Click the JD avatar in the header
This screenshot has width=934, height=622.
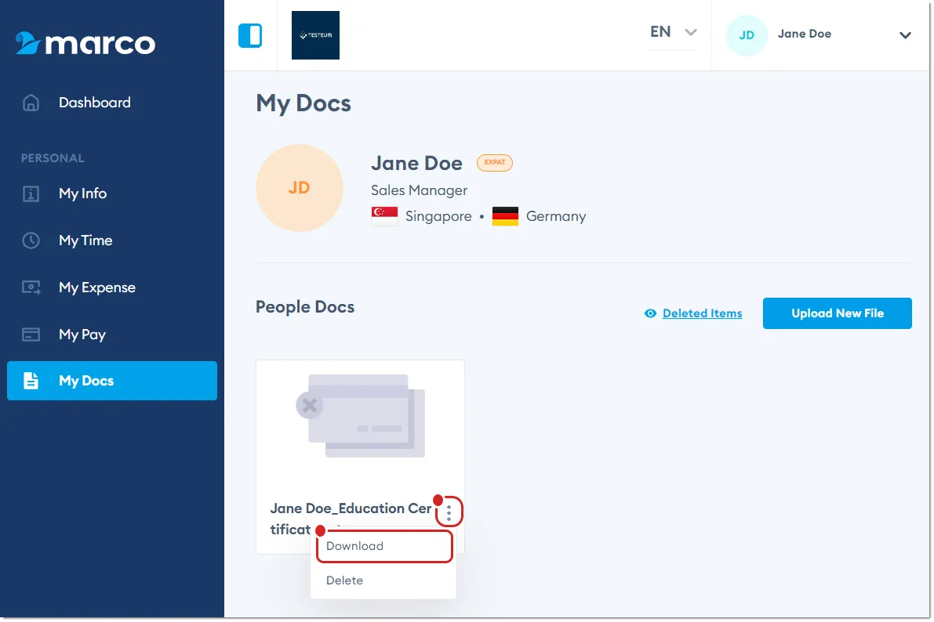tap(747, 35)
